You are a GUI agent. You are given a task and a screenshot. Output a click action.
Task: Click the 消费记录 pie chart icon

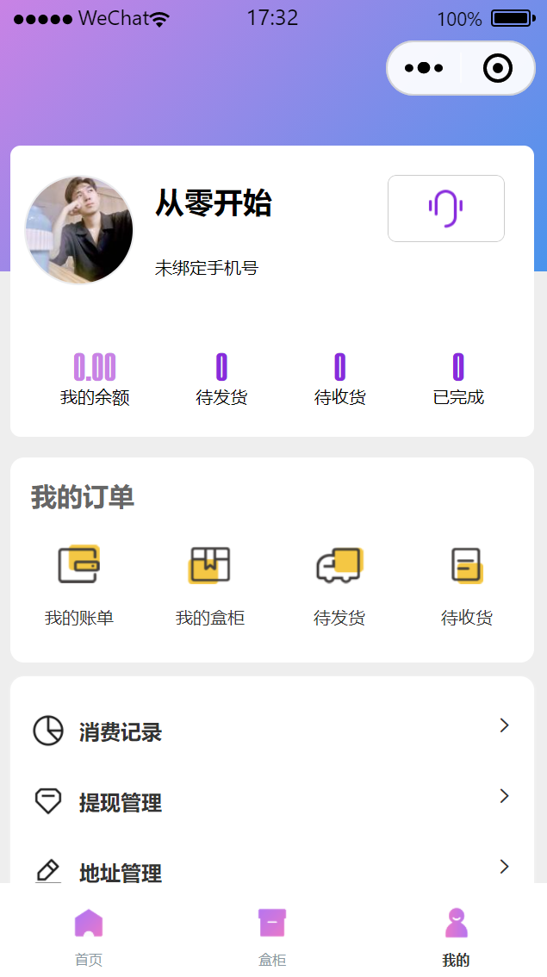coord(48,731)
